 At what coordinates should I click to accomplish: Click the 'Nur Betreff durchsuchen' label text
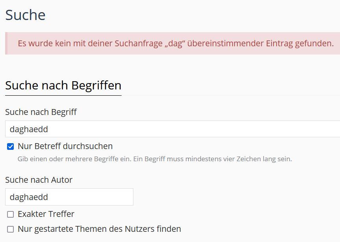(x=65, y=146)
